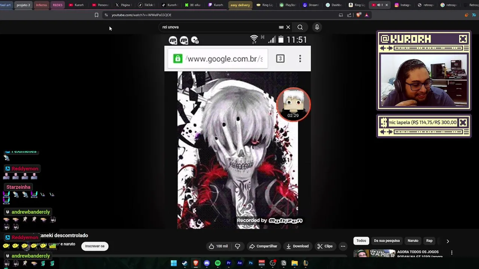Switch to the 'REDES' tab group
479x269 pixels.
[58, 5]
